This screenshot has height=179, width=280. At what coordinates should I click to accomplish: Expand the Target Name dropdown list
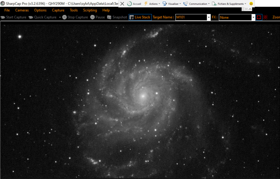click(x=209, y=17)
